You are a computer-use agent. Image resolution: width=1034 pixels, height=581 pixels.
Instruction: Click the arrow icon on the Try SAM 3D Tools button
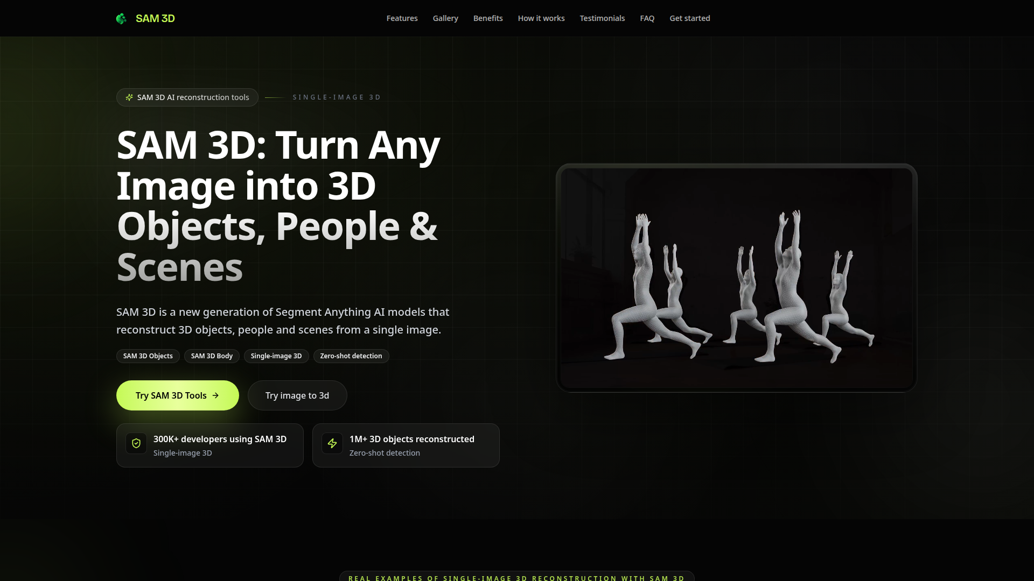tap(215, 395)
